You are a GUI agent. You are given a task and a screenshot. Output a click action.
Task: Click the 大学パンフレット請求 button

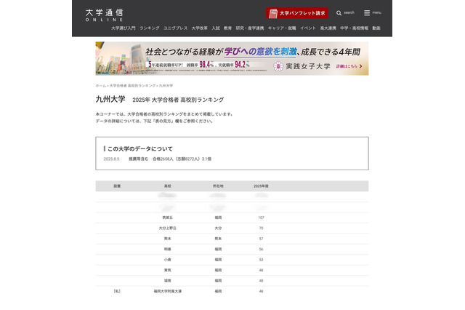click(x=297, y=13)
